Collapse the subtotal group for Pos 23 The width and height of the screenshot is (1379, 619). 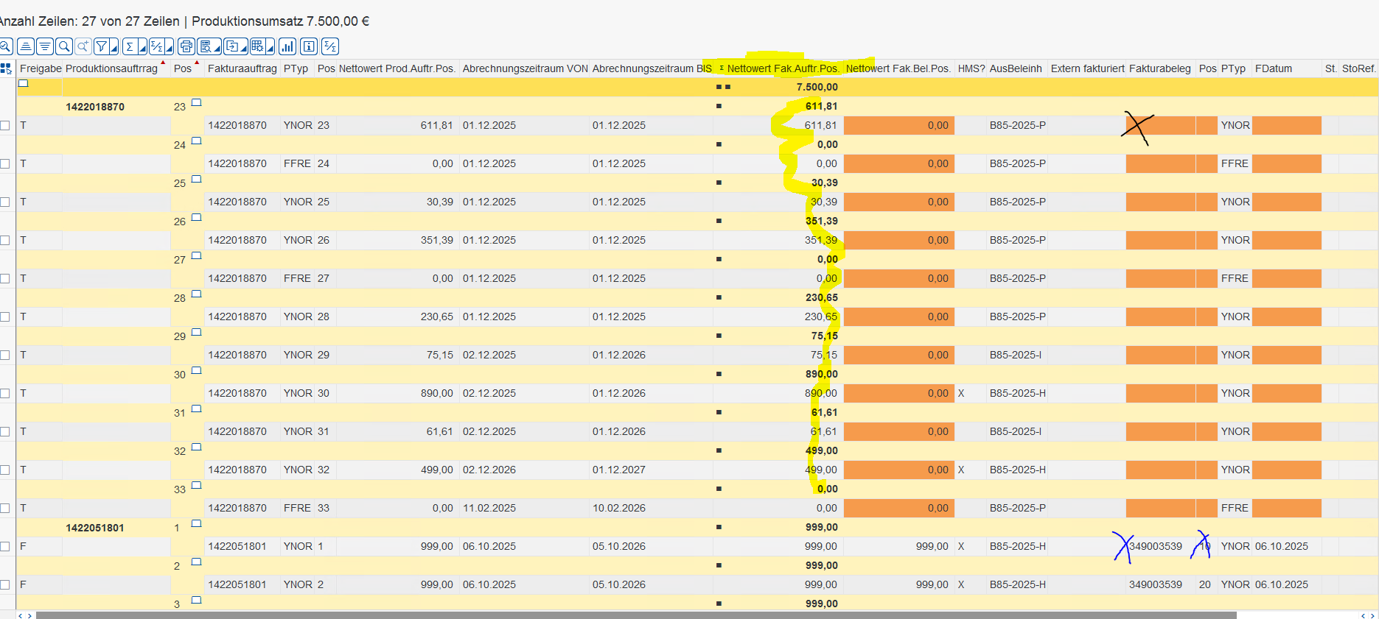tap(196, 102)
